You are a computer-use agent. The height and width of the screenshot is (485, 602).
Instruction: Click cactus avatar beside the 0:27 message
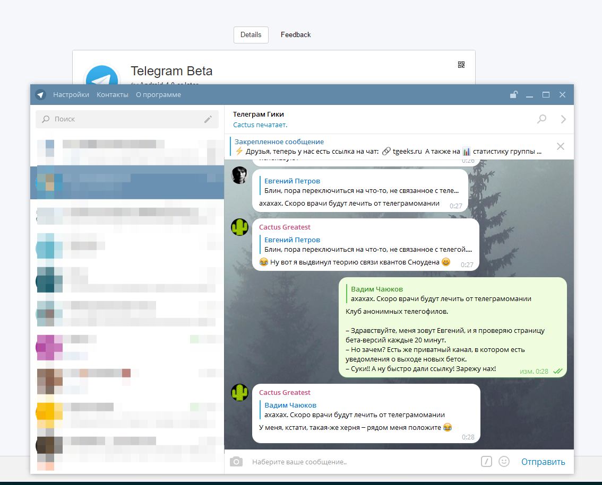point(239,227)
